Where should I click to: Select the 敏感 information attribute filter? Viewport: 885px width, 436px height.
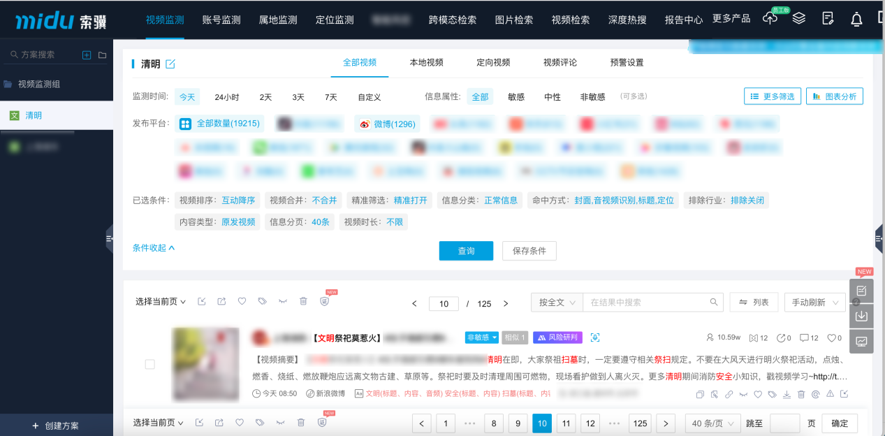point(515,96)
